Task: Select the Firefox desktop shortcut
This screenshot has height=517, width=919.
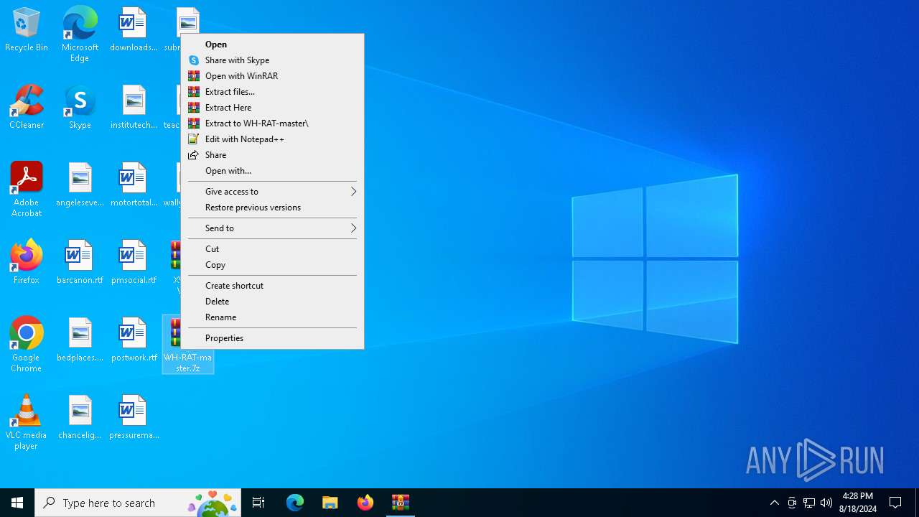Action: coord(27,263)
